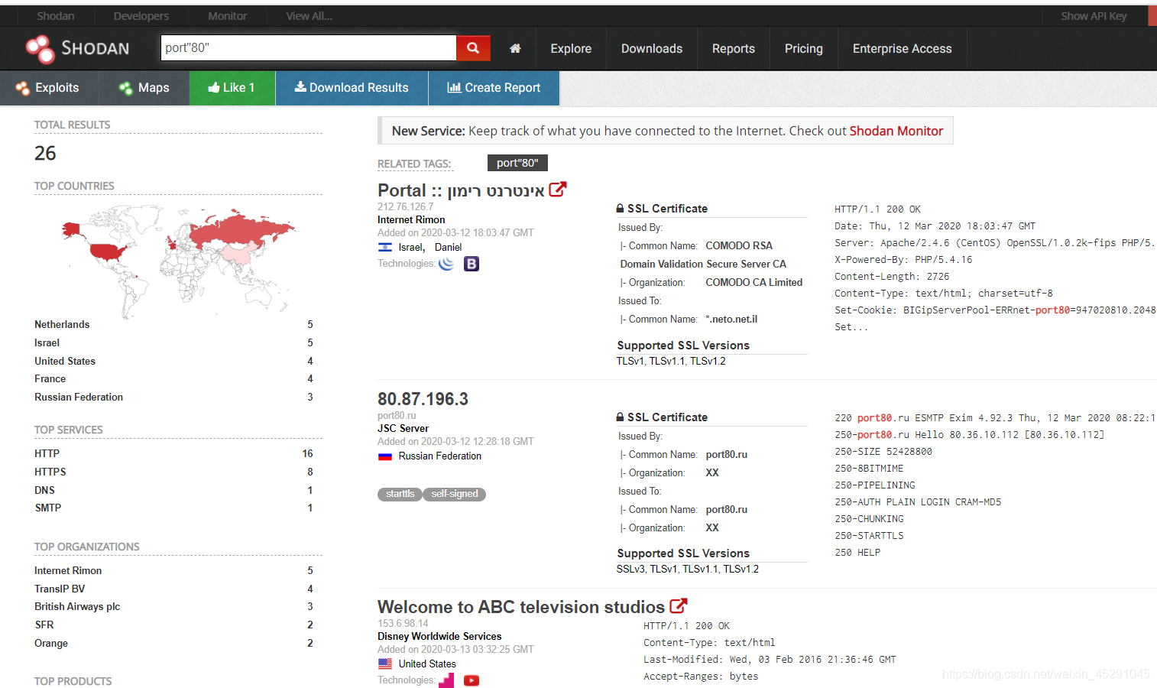The image size is (1157, 688).
Task: Click the Bootstrap technology icon
Action: pos(472,264)
